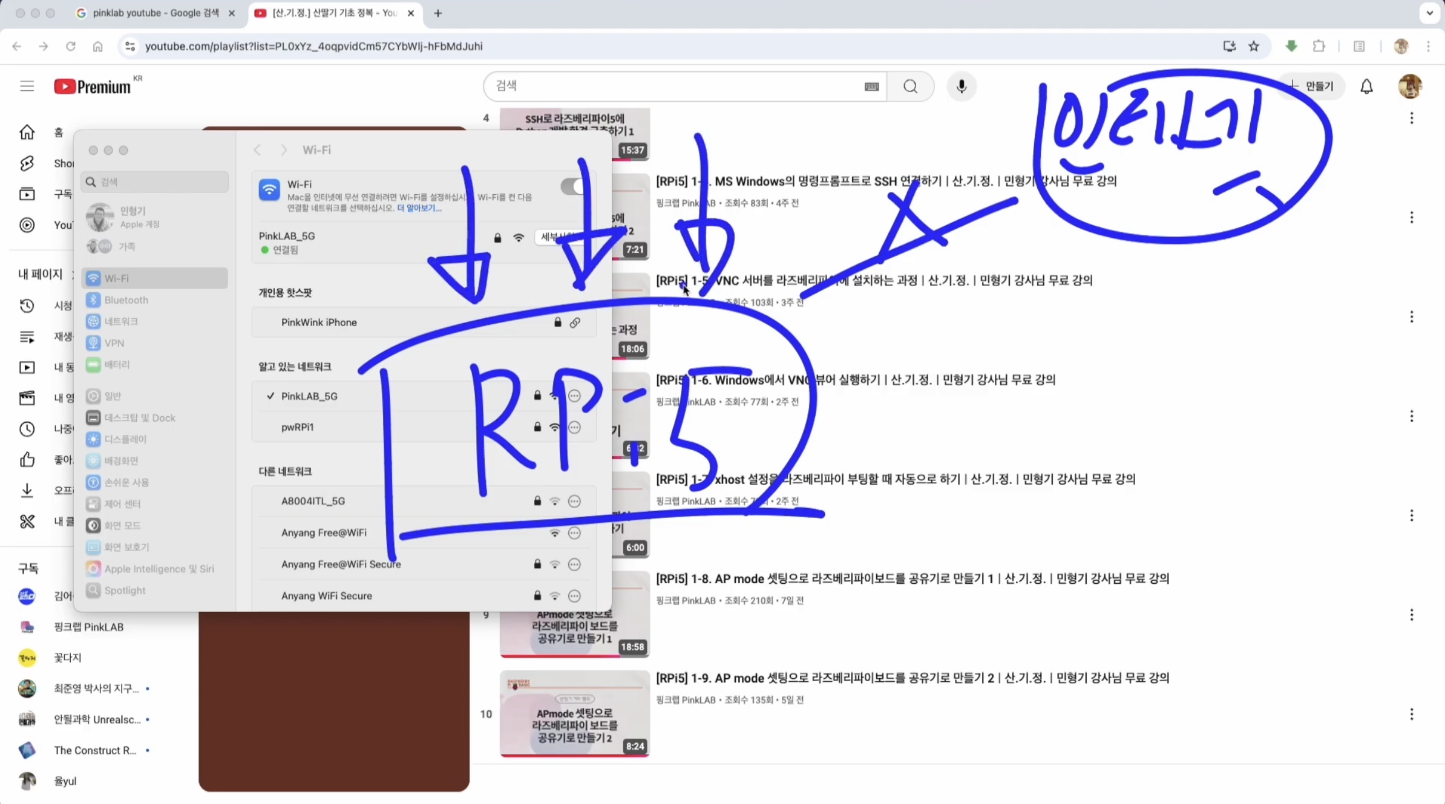Screen dimensions: 1445x804
Task: Click the Chrome extensions puzzle icon
Action: pyautogui.click(x=1319, y=46)
